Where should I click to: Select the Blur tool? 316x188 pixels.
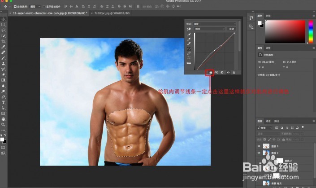click(3, 86)
